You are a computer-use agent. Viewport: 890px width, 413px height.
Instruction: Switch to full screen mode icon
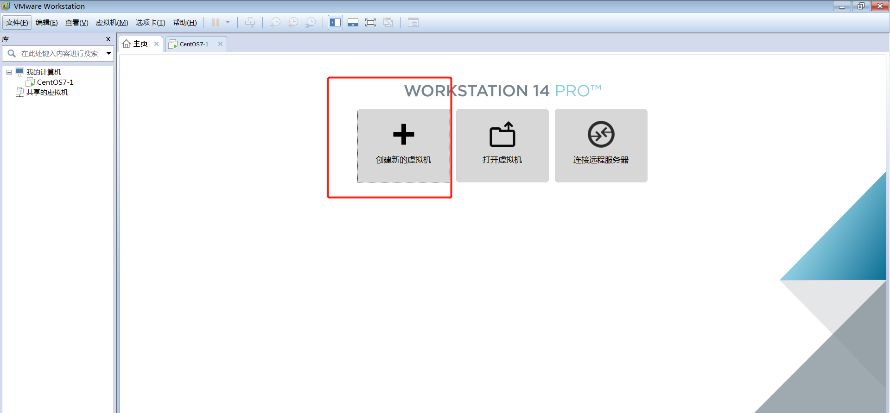pos(370,22)
